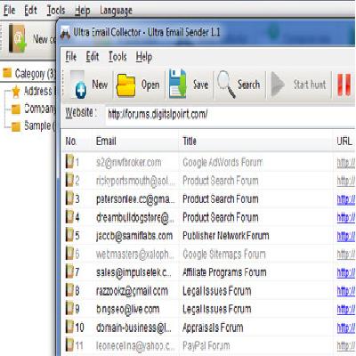This screenshot has height=356, width=356.
Task: Click the row 1 contact icon
Action: pyautogui.click(x=69, y=162)
